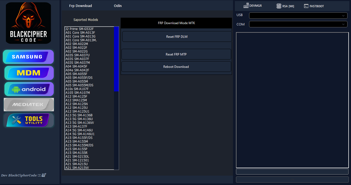Select A02 SM-A022F model
351x185 pixels.
76,47
